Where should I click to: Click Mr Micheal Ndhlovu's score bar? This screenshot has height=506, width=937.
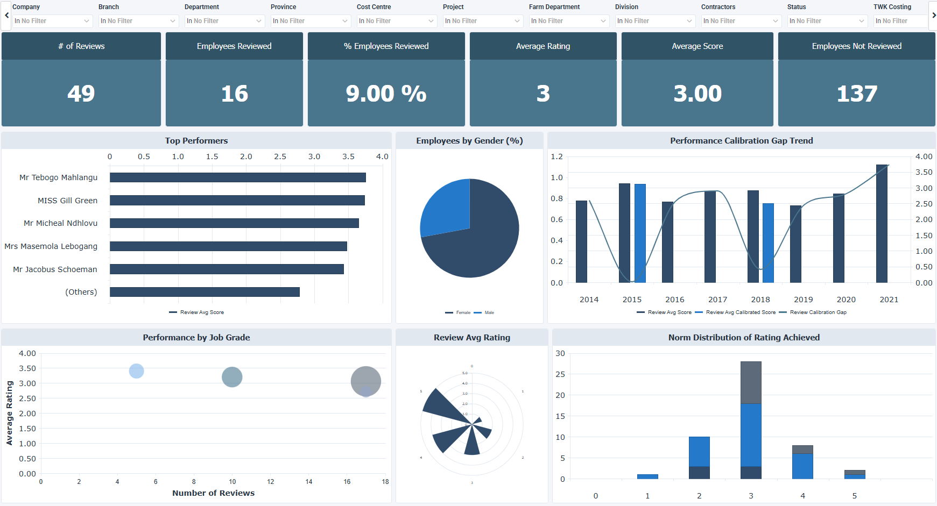[x=234, y=223]
